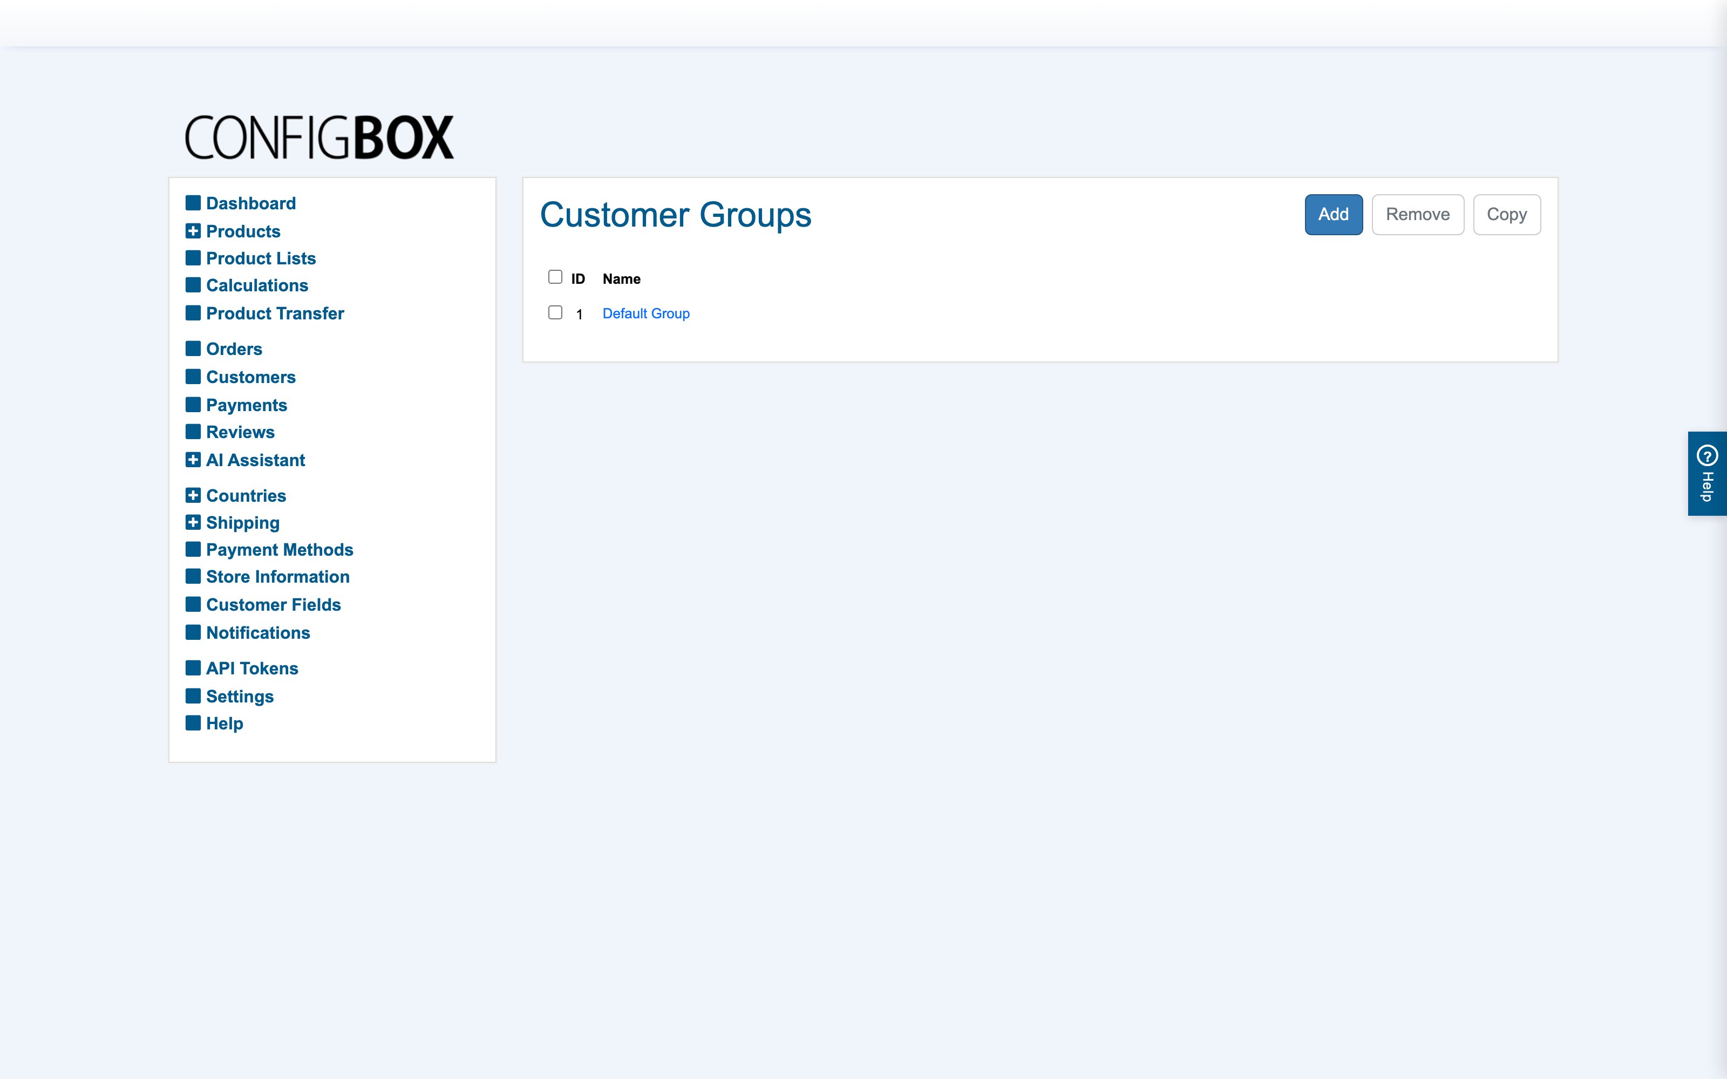The width and height of the screenshot is (1727, 1079).
Task: Click the Remove button
Action: coord(1417,214)
